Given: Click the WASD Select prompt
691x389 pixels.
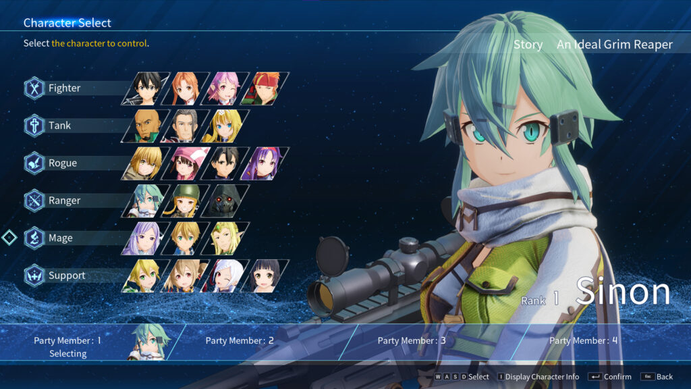Looking at the screenshot, I should click(462, 377).
